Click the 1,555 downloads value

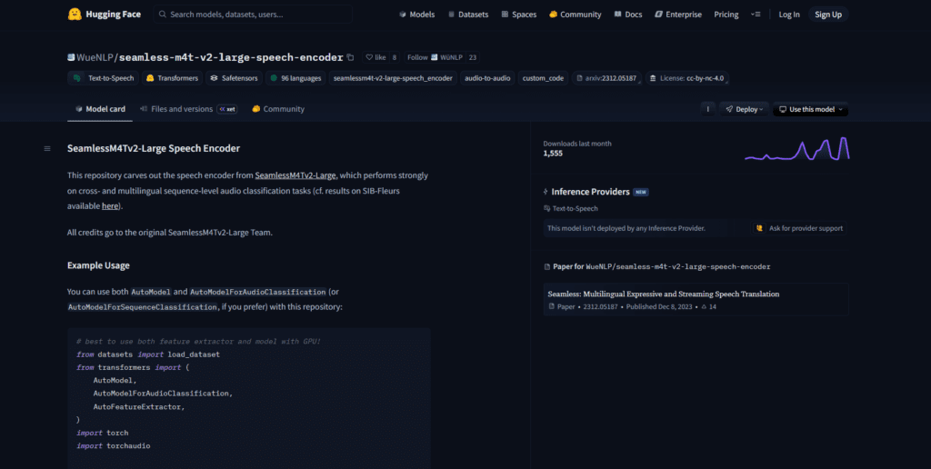(x=553, y=154)
